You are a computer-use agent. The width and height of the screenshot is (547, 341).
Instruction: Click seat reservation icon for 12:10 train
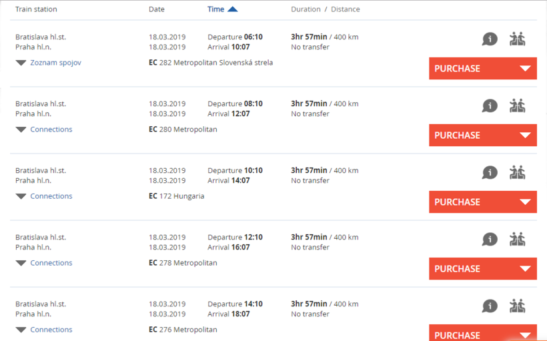(517, 240)
